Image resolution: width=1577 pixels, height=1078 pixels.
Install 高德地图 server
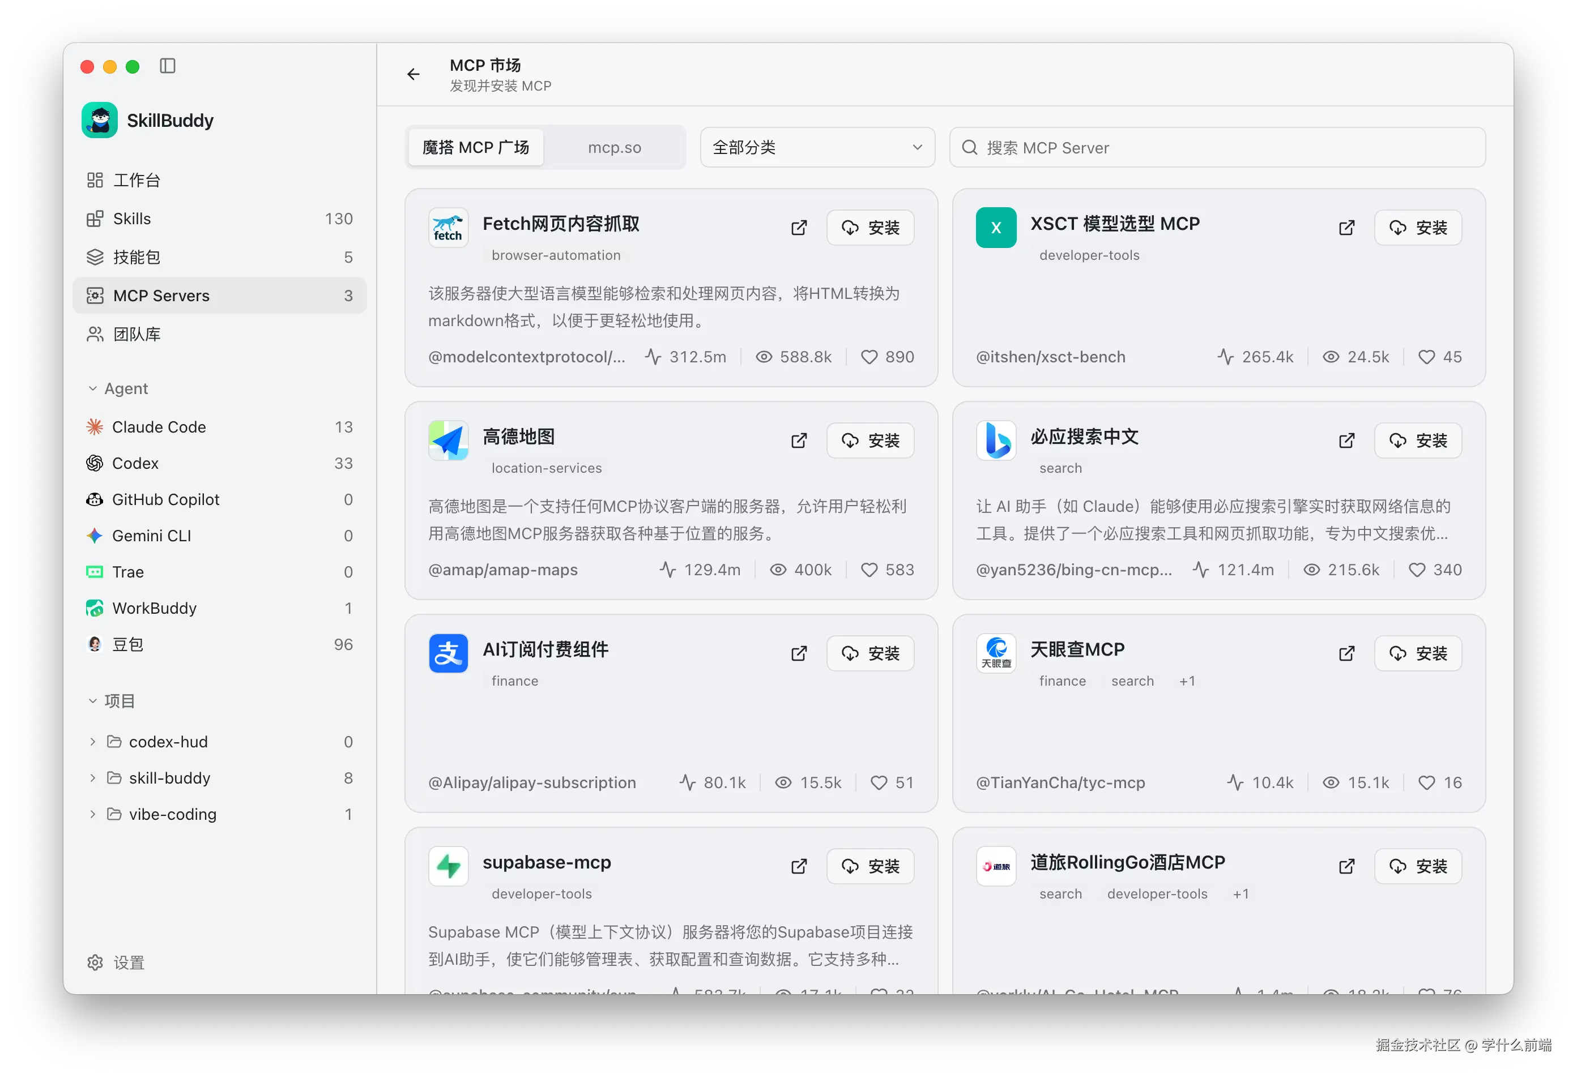(870, 440)
